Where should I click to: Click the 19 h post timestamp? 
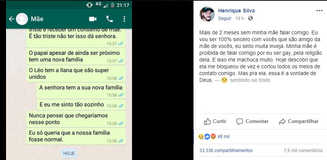pos(240,18)
